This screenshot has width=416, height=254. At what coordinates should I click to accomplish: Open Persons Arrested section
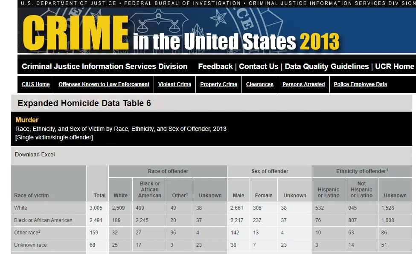tap(303, 84)
